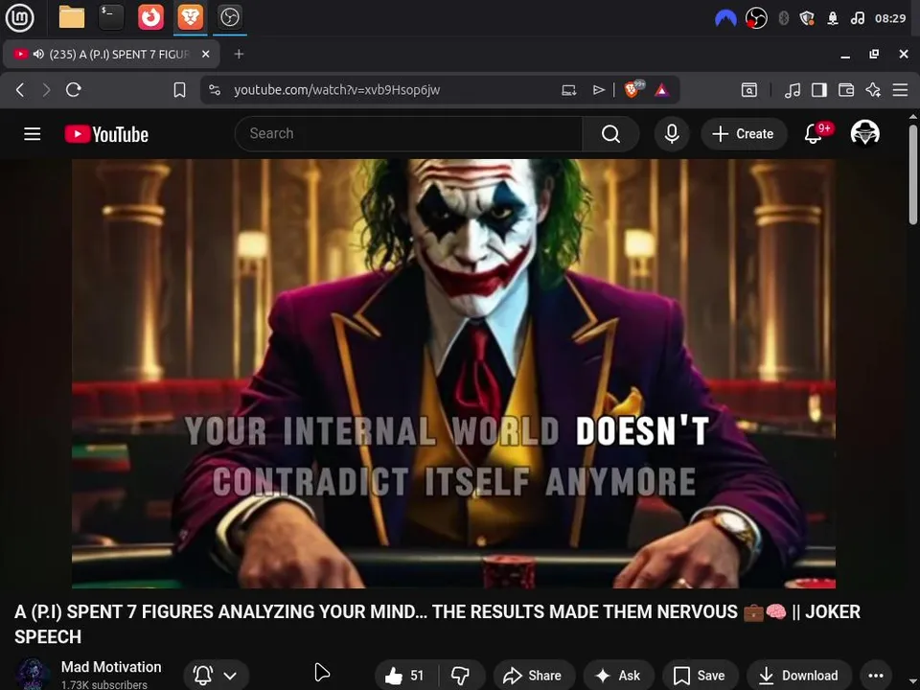Open the Mad Motivation channel name

[x=111, y=667]
